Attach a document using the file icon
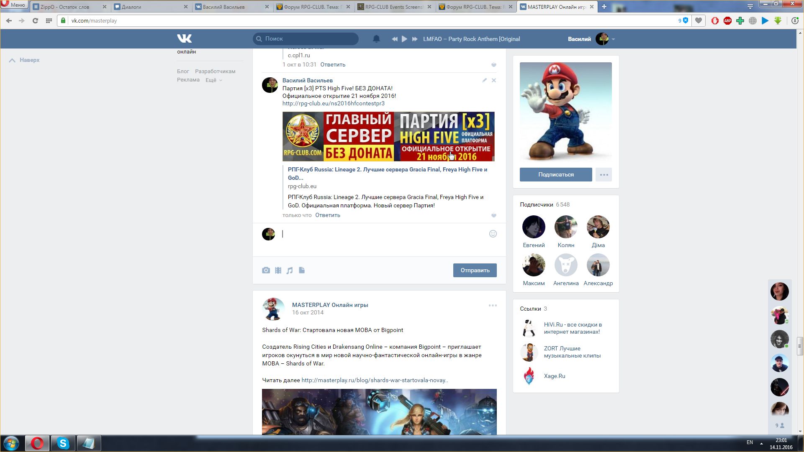Image resolution: width=804 pixels, height=452 pixels. coord(302,271)
